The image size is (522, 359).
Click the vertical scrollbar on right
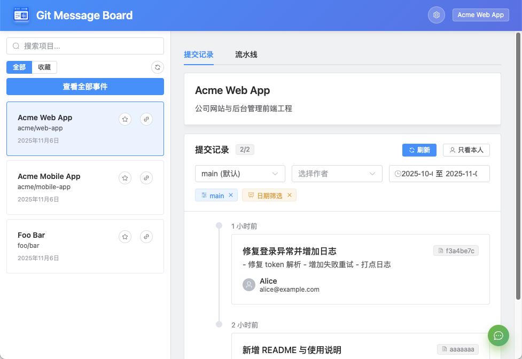[x=518, y=166]
